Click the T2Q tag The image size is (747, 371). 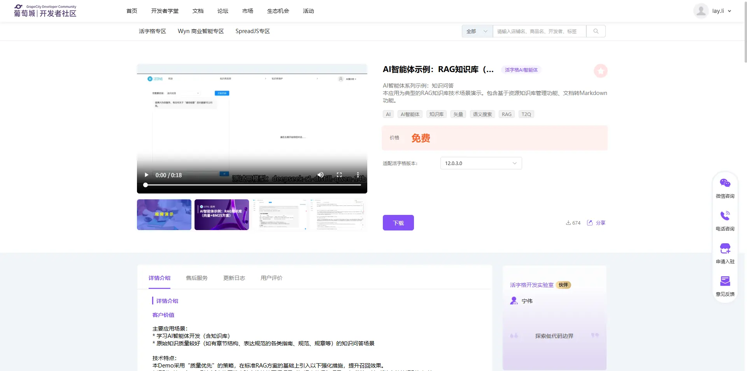(526, 114)
